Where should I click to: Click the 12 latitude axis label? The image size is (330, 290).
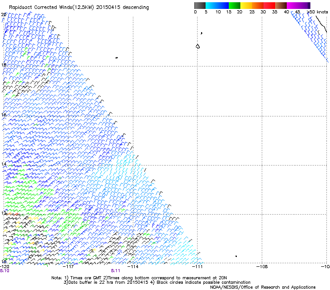click(x=4, y=213)
